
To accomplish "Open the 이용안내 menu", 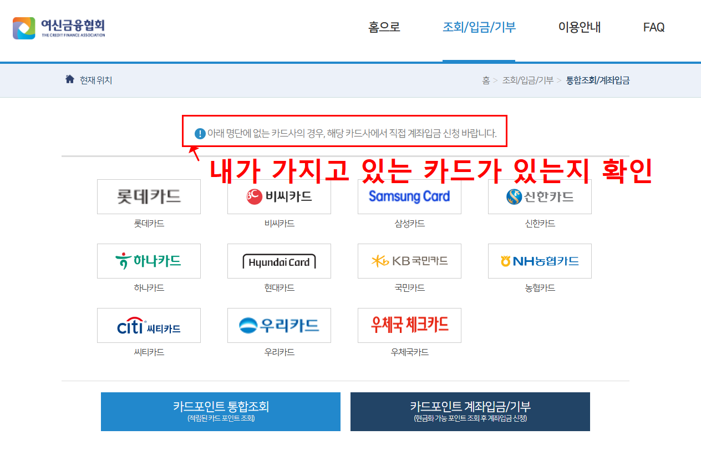I will point(580,27).
